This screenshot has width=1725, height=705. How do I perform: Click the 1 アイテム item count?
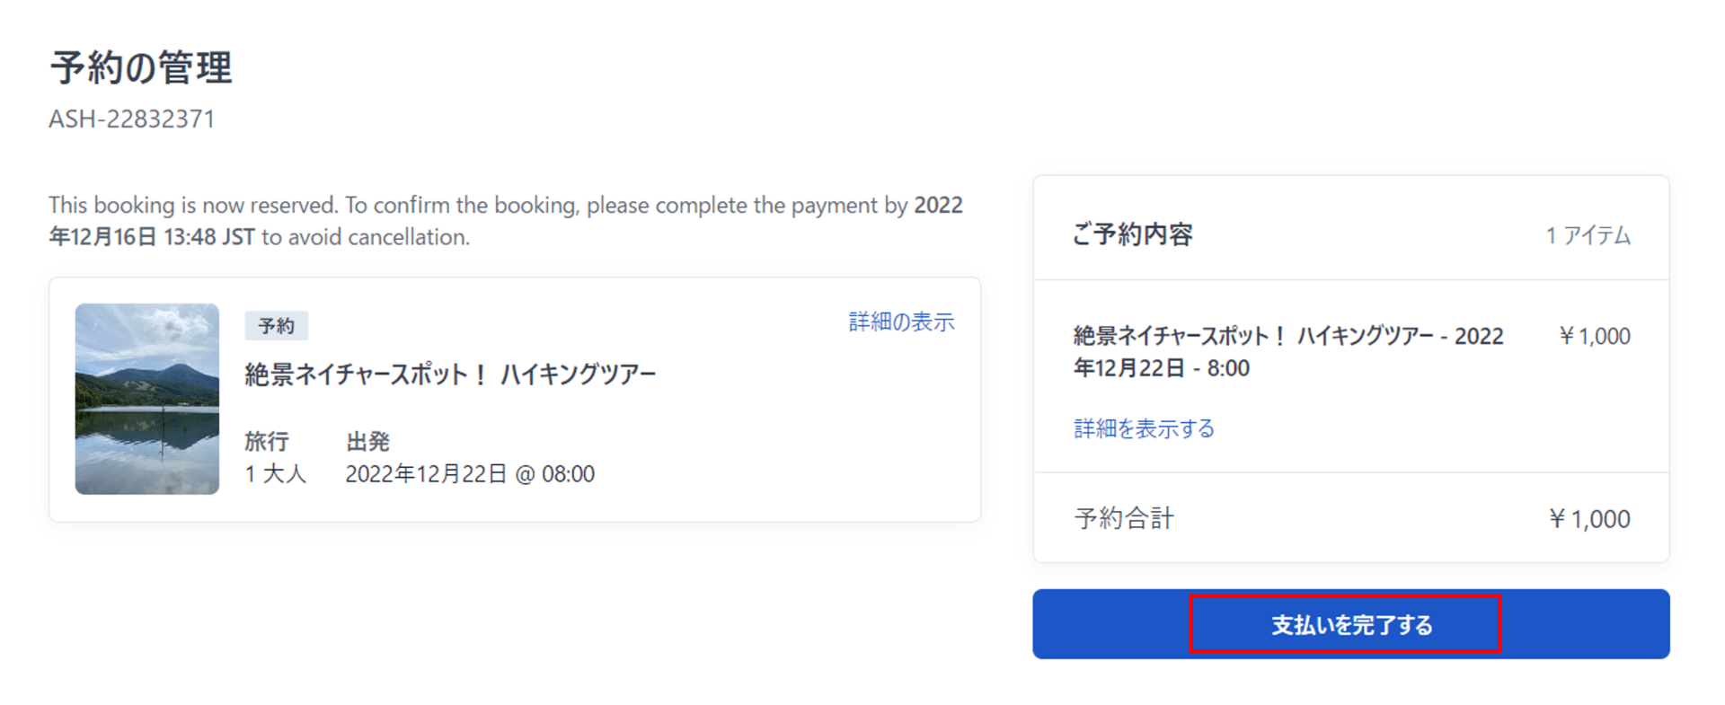(x=1588, y=235)
